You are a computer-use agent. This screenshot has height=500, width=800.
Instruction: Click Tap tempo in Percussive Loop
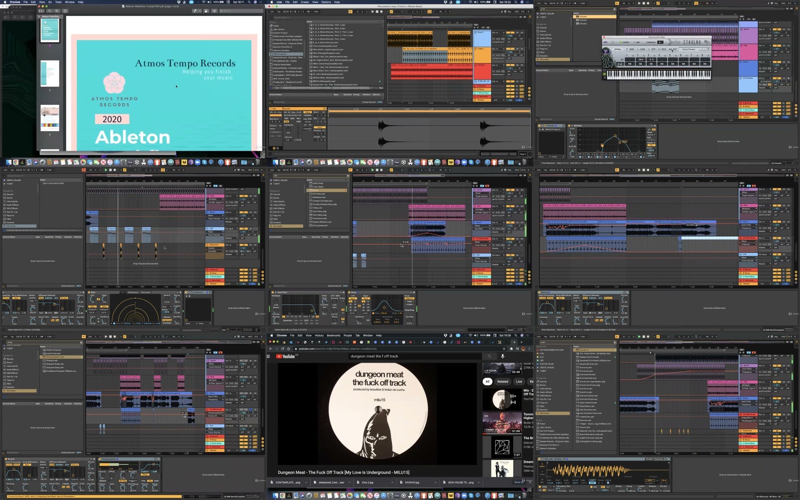(279, 12)
